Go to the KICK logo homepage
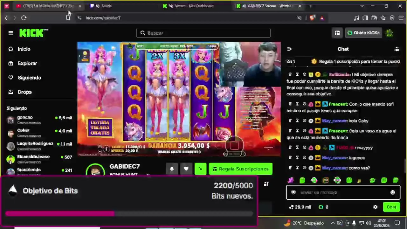 (x=34, y=33)
